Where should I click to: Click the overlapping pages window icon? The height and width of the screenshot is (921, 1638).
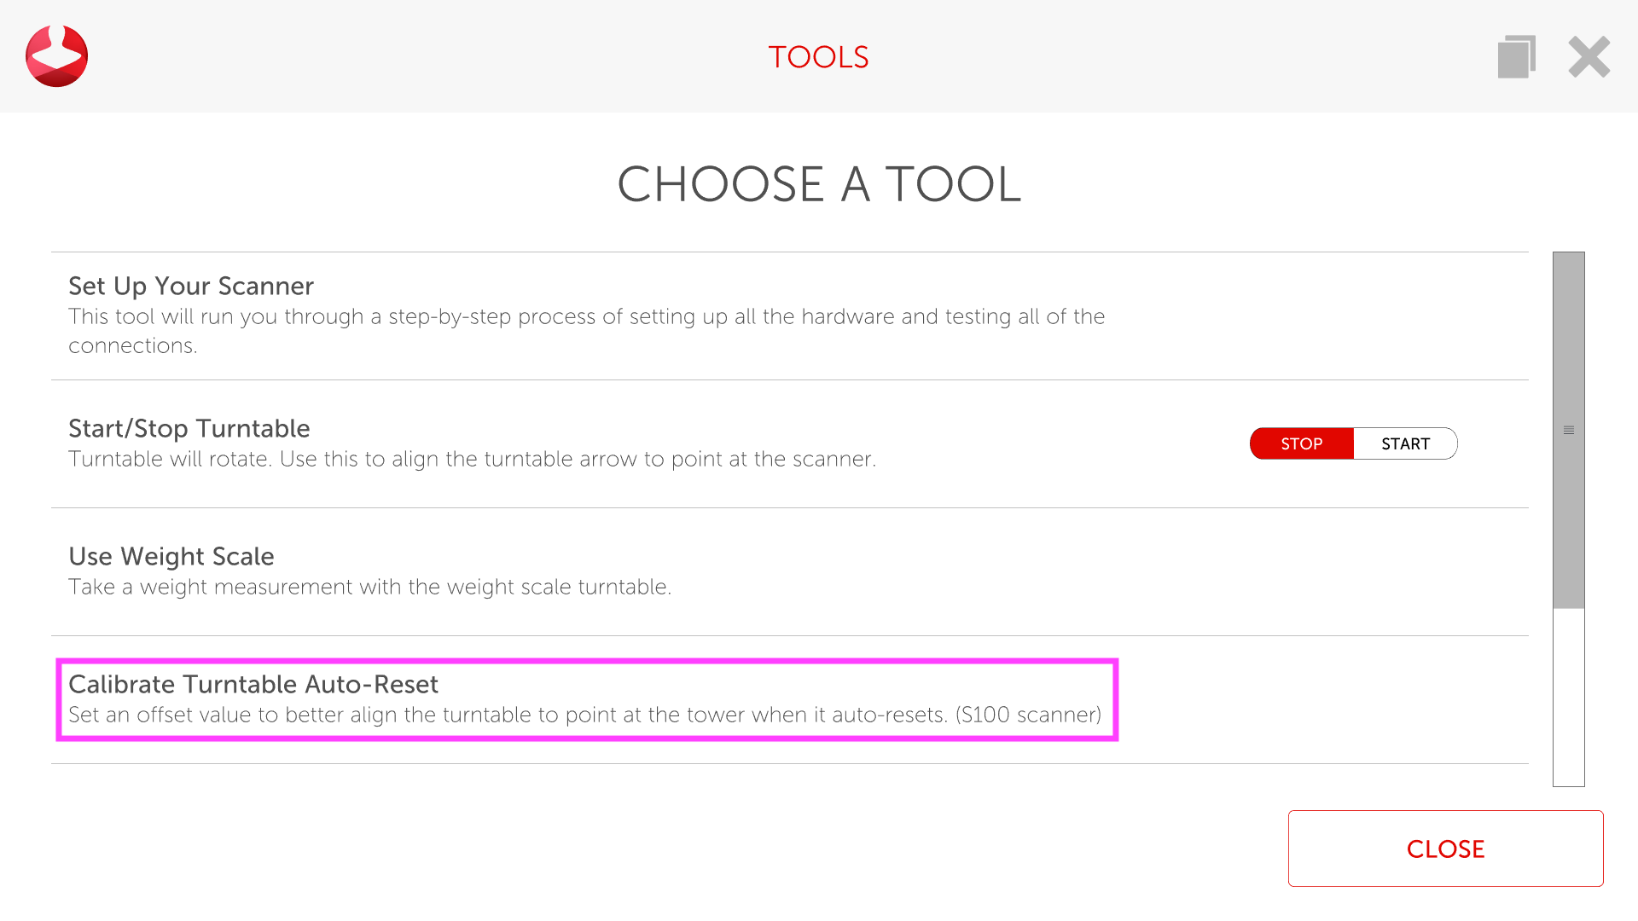click(1516, 56)
